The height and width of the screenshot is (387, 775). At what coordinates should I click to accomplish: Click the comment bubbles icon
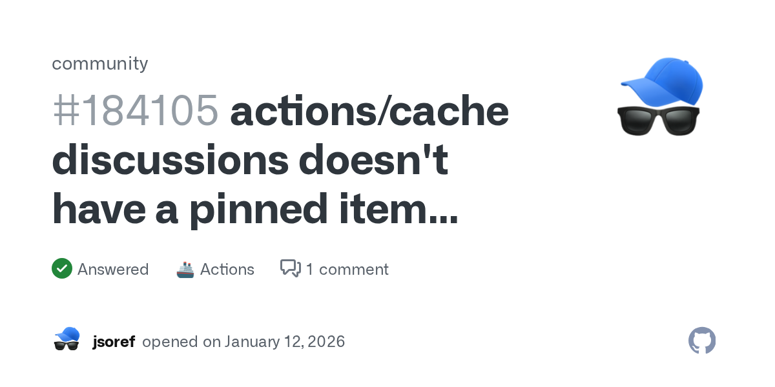(x=291, y=268)
